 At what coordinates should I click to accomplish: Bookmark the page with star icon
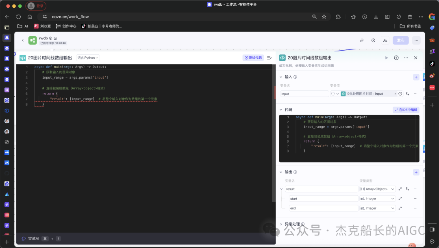click(x=324, y=17)
